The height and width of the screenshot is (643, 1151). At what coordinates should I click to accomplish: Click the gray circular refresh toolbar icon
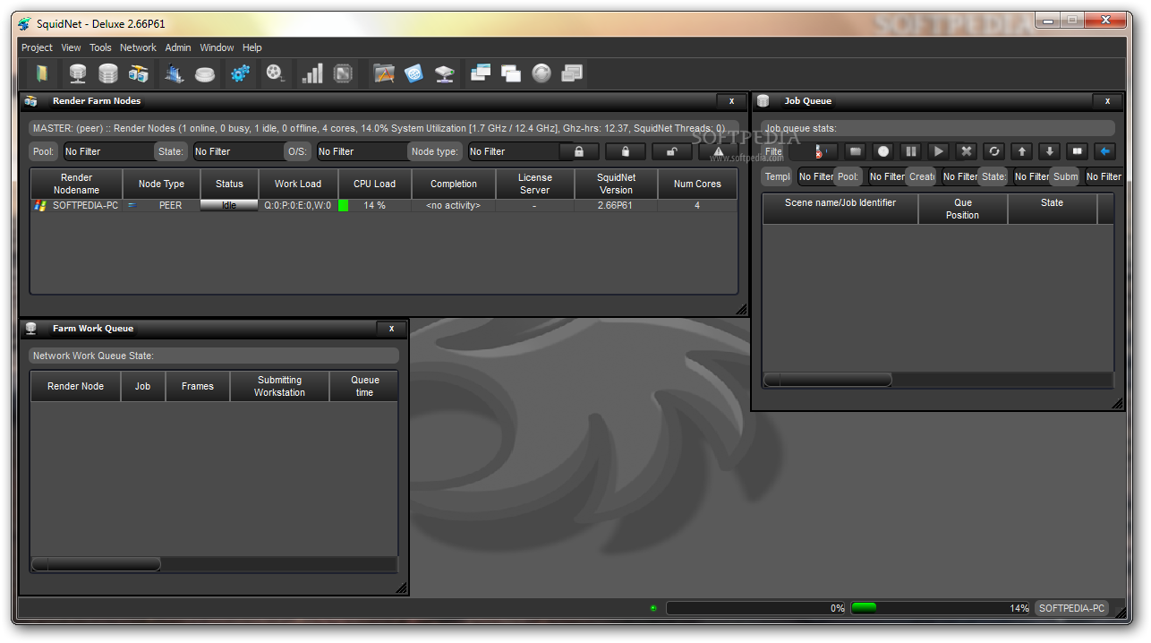coord(541,73)
